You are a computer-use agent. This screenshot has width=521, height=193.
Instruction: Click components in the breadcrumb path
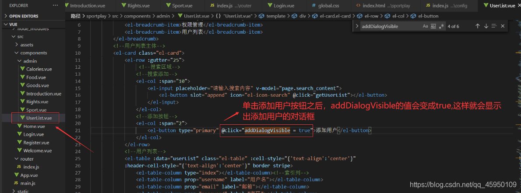pyautogui.click(x=136, y=16)
